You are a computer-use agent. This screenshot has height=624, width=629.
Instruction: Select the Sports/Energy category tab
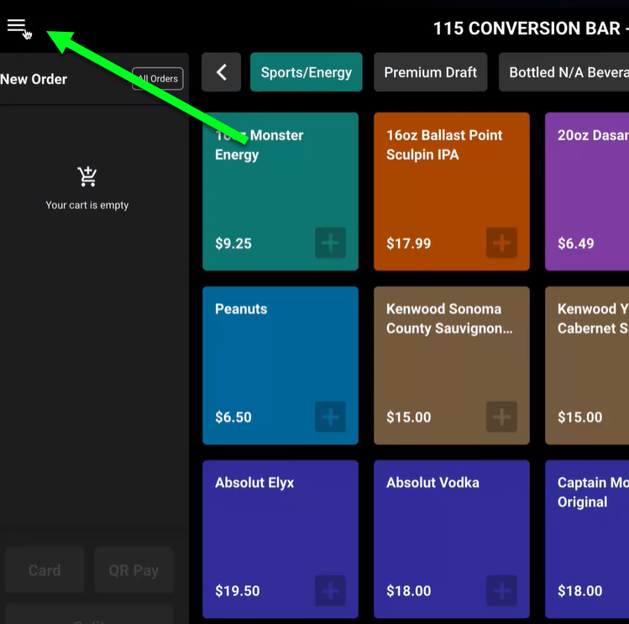[x=306, y=72]
